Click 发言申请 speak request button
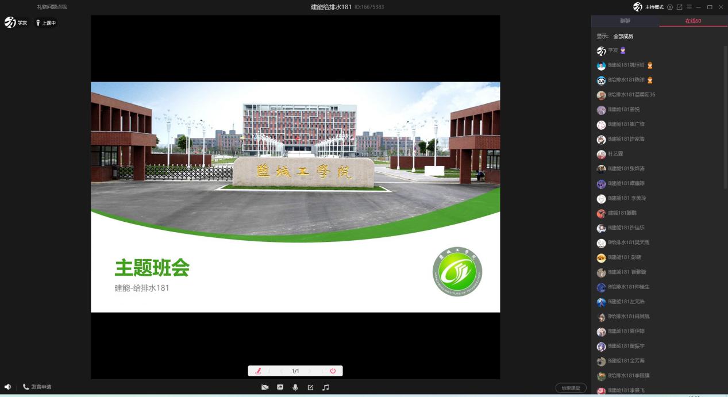 (37, 387)
